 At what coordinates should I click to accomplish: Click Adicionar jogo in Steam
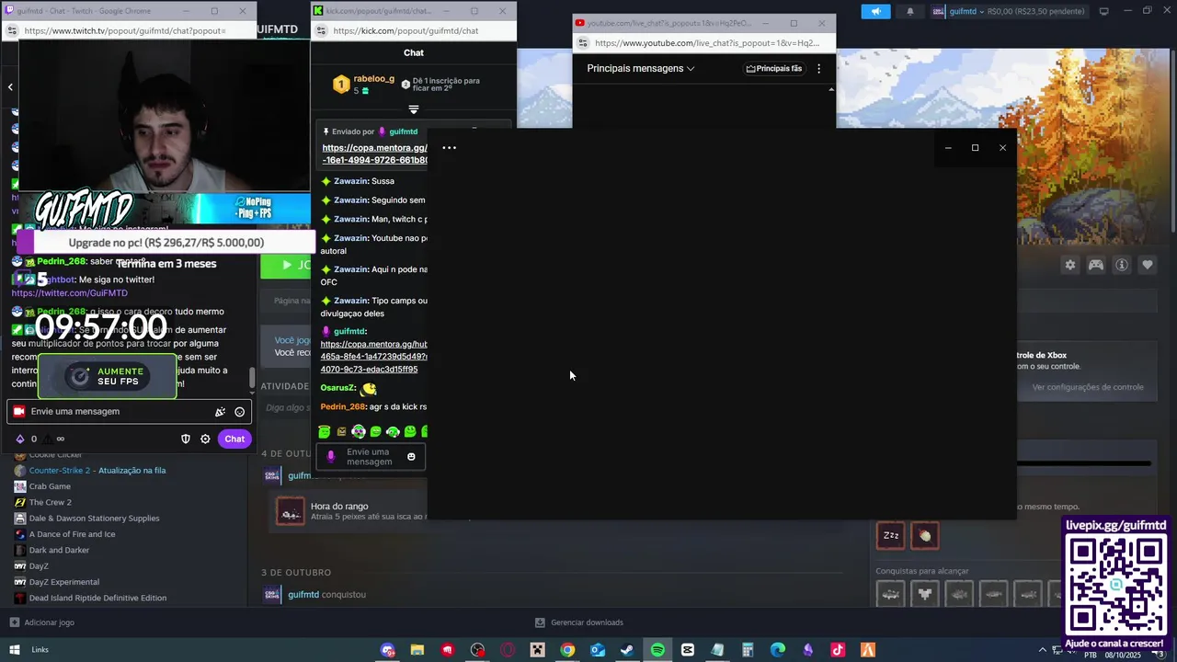point(42,622)
